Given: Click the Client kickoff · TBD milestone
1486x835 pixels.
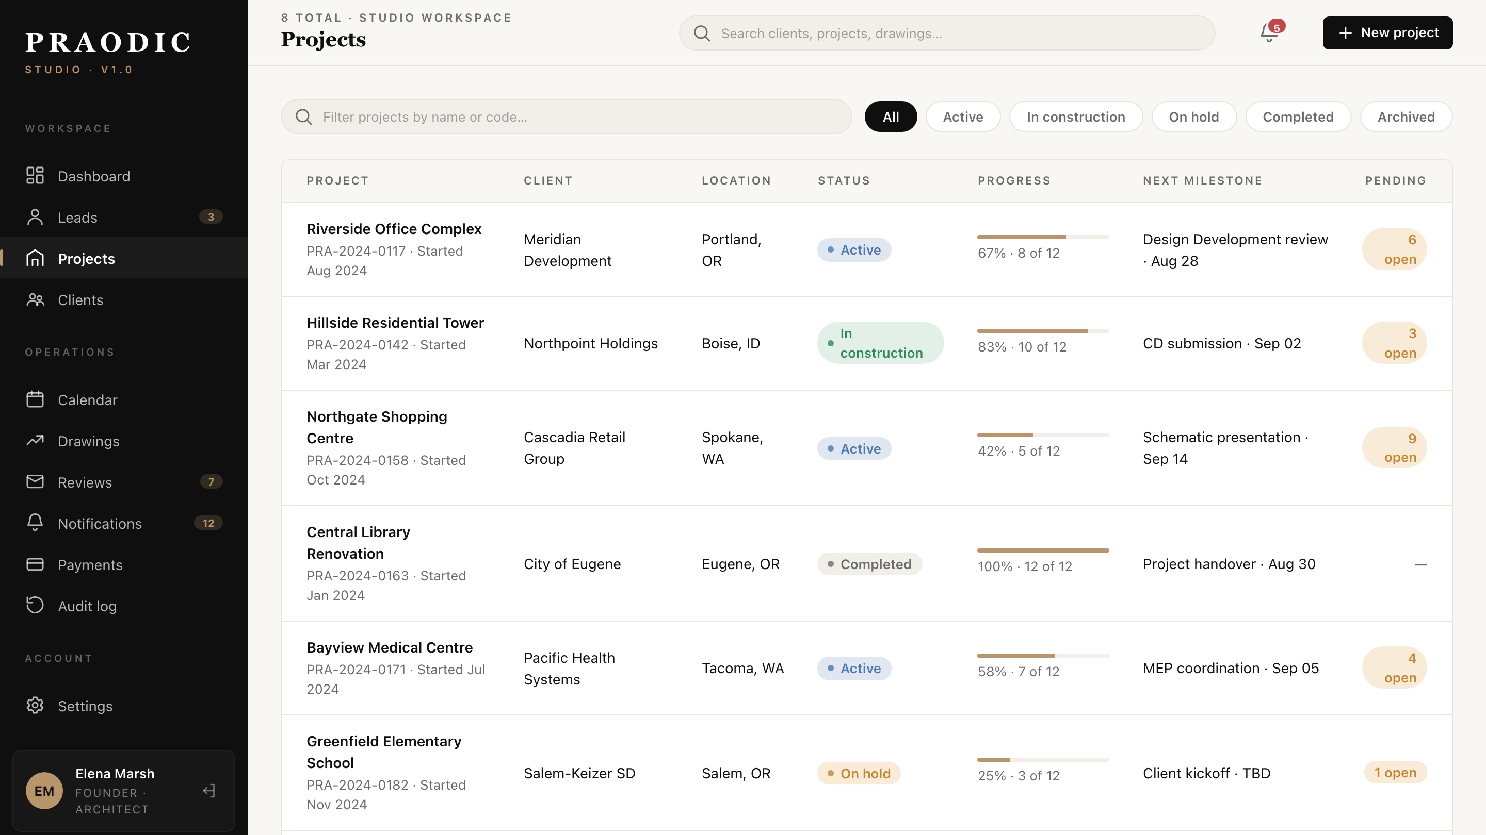Looking at the screenshot, I should click(1206, 773).
